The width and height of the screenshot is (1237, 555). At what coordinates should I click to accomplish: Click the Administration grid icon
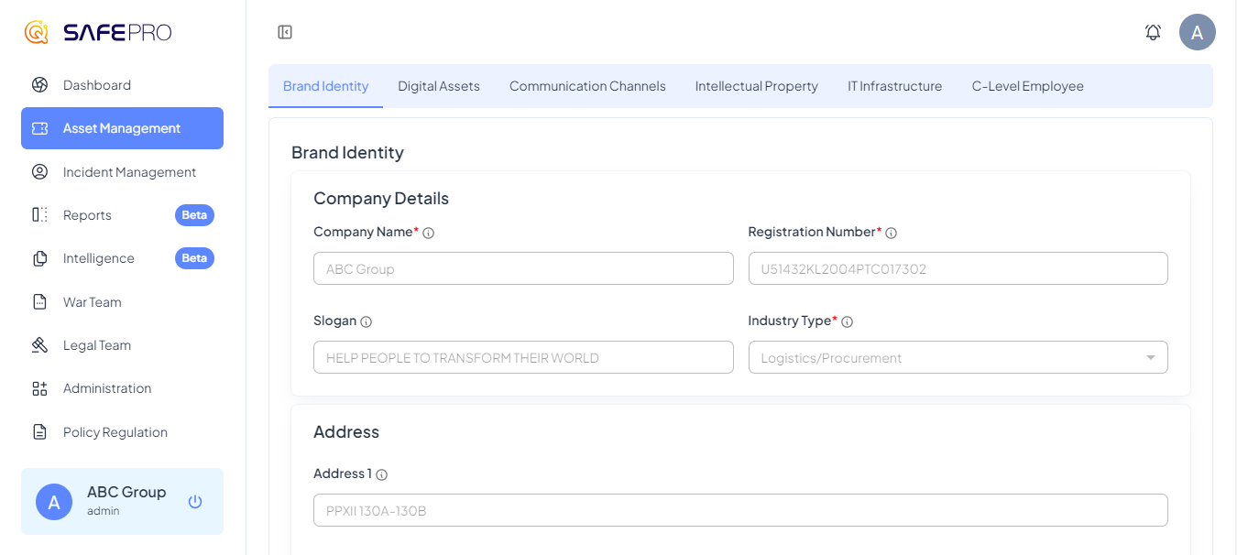click(39, 388)
